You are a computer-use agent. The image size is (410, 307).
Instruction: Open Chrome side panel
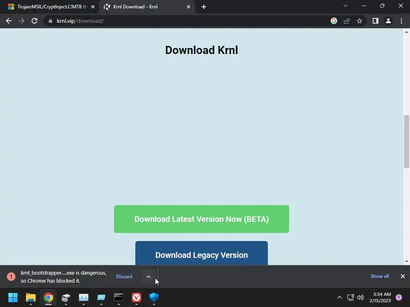click(x=376, y=21)
